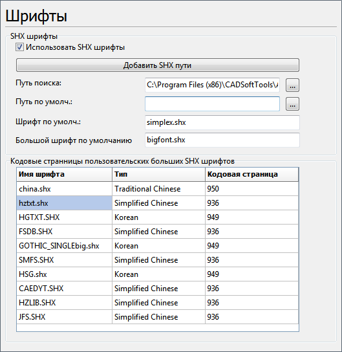
Task: Click the Тип column header
Action: tap(158, 174)
